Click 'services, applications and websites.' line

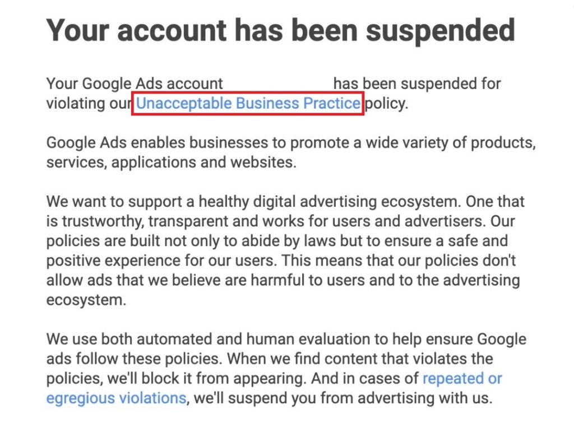(170, 162)
